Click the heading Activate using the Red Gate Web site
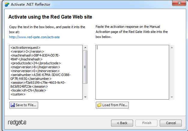The height and width of the screenshot is (131, 188). coord(50,17)
